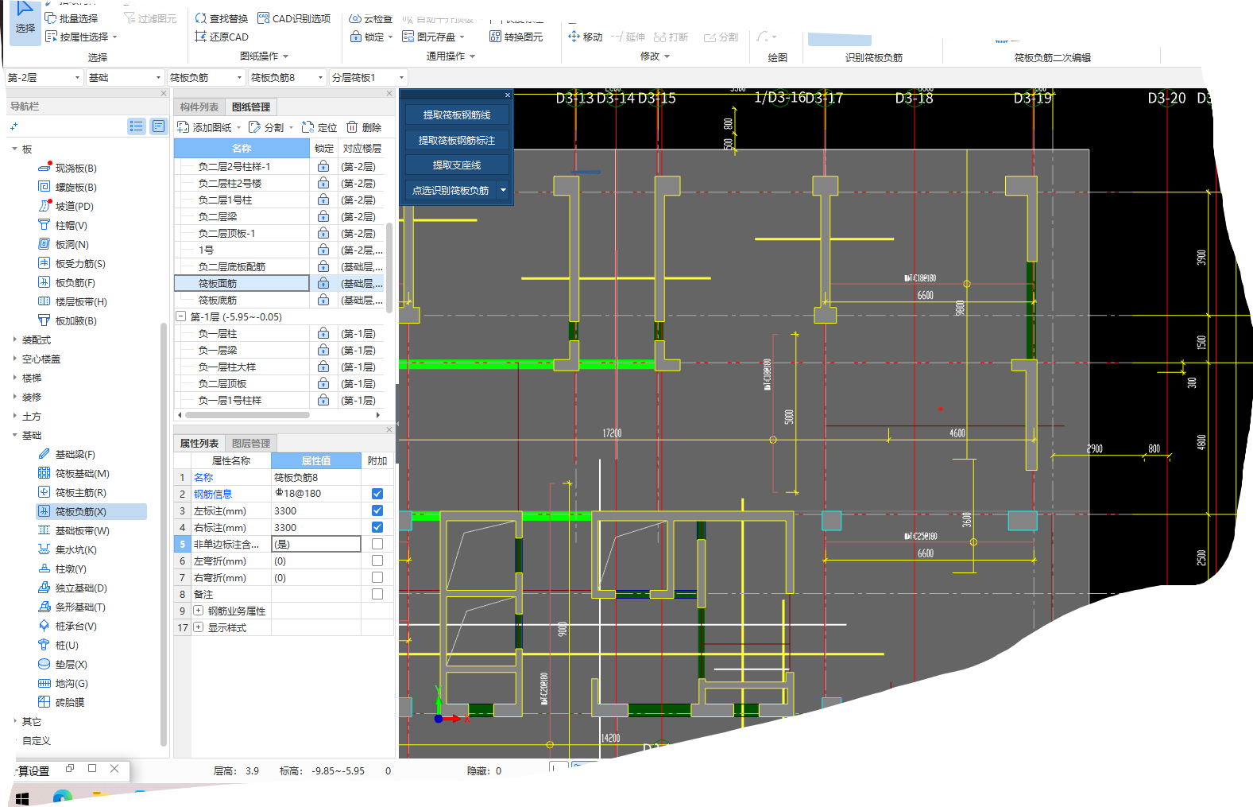Expand the 钢筋业务属性 row
1253x807 pixels.
[199, 611]
